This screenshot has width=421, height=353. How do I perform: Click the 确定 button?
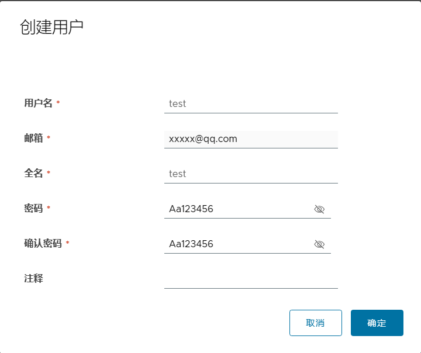click(x=377, y=323)
